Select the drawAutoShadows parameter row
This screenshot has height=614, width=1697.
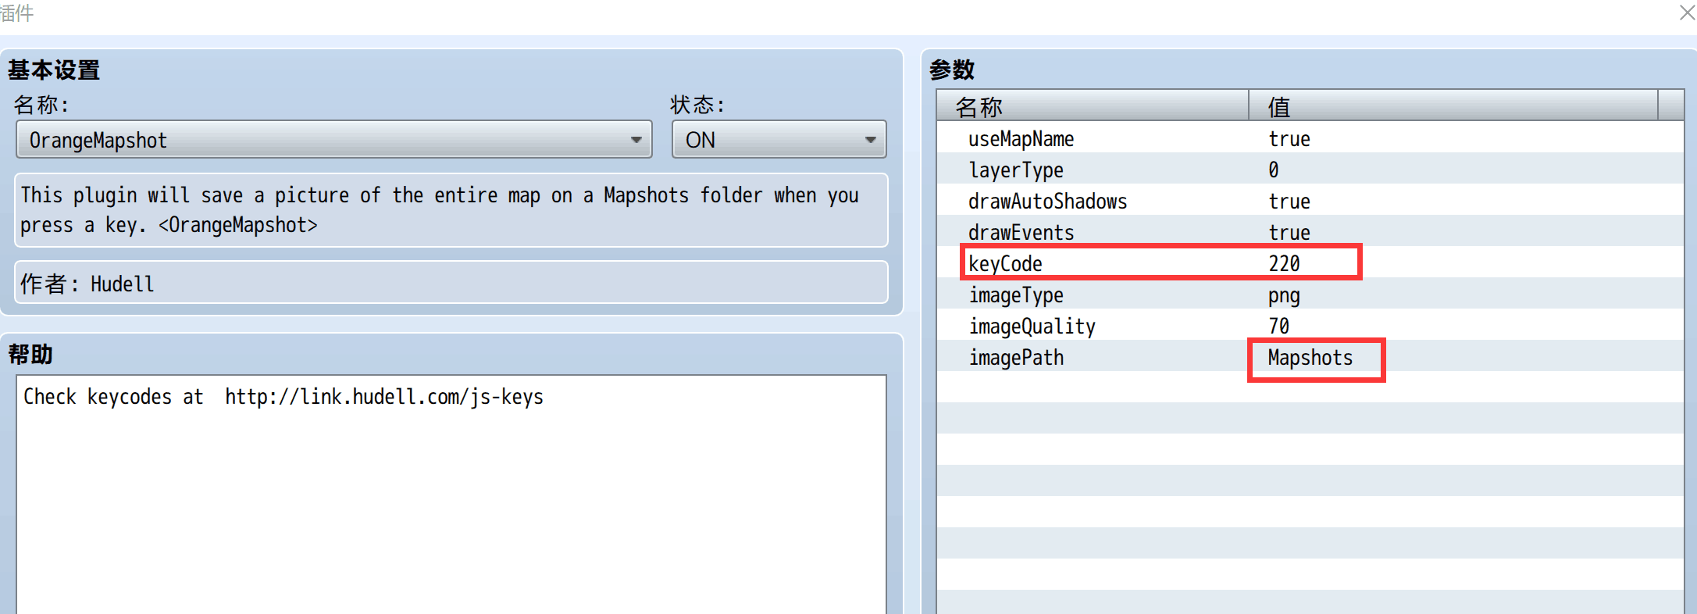point(1310,201)
